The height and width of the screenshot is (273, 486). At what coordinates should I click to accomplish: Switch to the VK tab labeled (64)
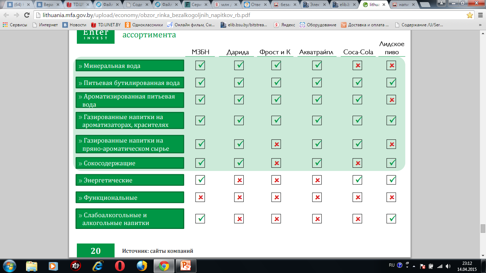(18, 5)
